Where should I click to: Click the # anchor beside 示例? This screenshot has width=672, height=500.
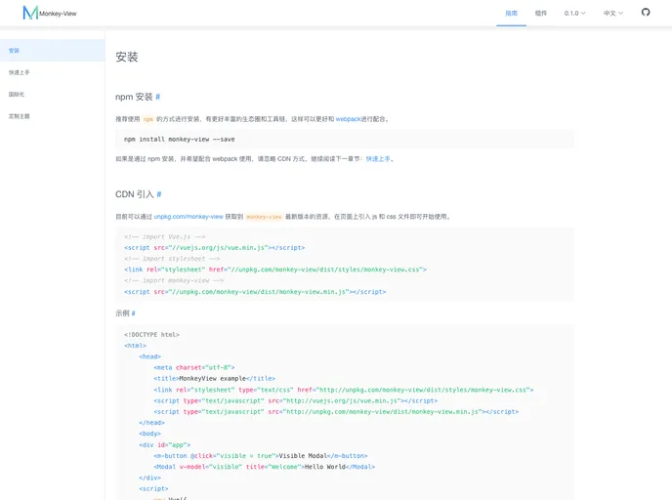(133, 313)
